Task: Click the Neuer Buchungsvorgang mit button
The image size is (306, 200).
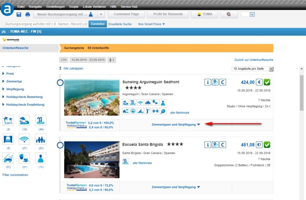Action: [65, 14]
